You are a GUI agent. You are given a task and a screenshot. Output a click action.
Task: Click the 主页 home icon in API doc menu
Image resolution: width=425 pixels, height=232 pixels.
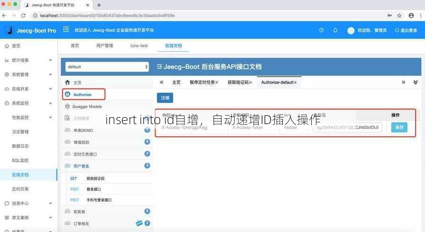tap(67, 82)
